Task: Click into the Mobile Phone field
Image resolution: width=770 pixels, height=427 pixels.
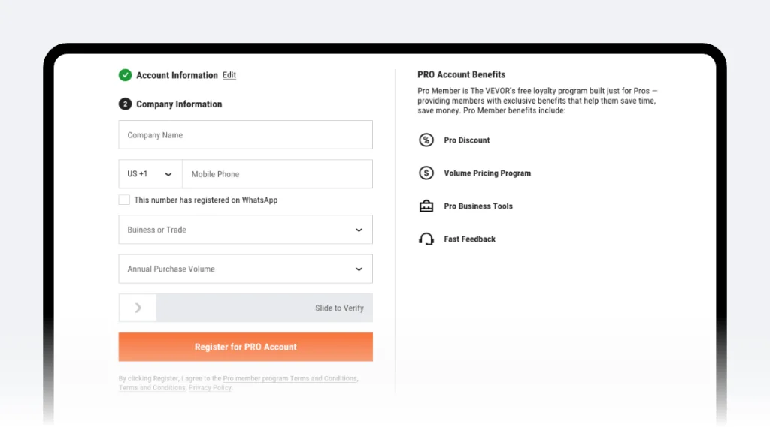Action: pos(277,174)
